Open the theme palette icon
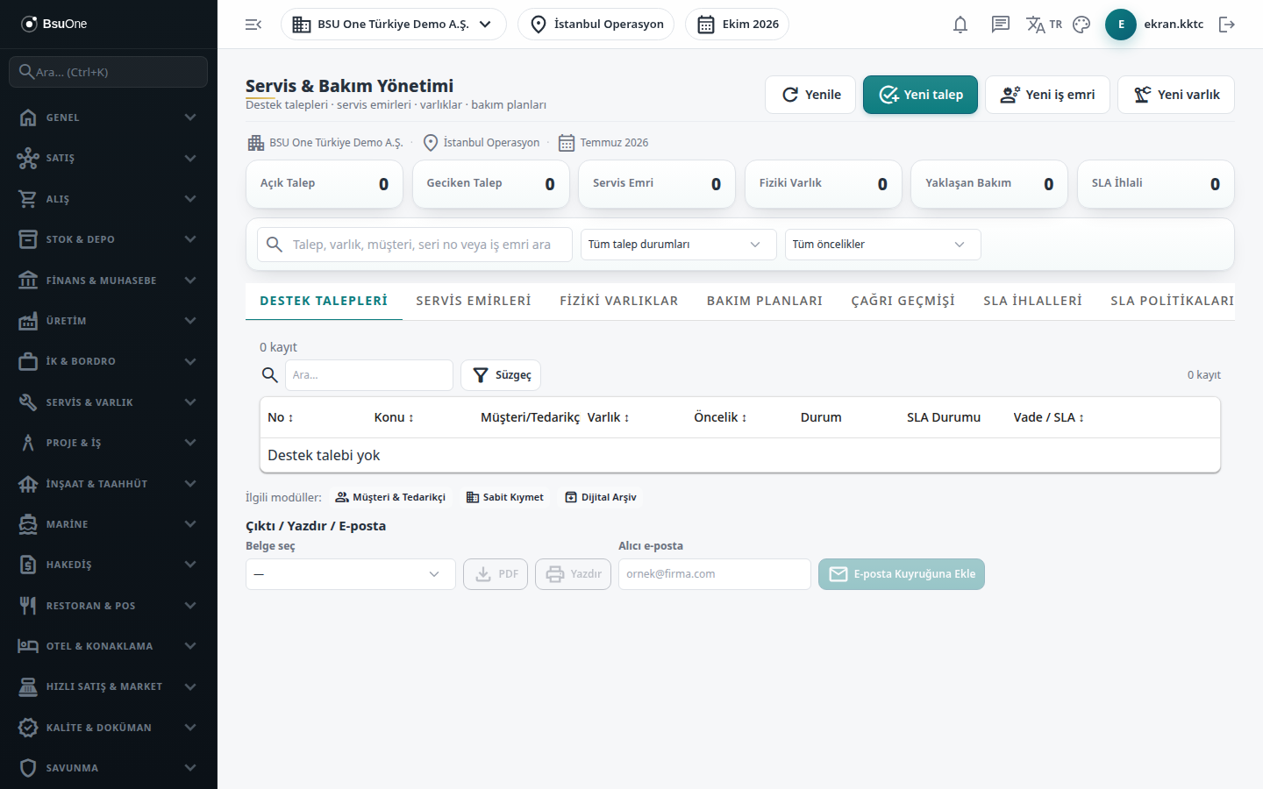The height and width of the screenshot is (789, 1263). tap(1081, 25)
